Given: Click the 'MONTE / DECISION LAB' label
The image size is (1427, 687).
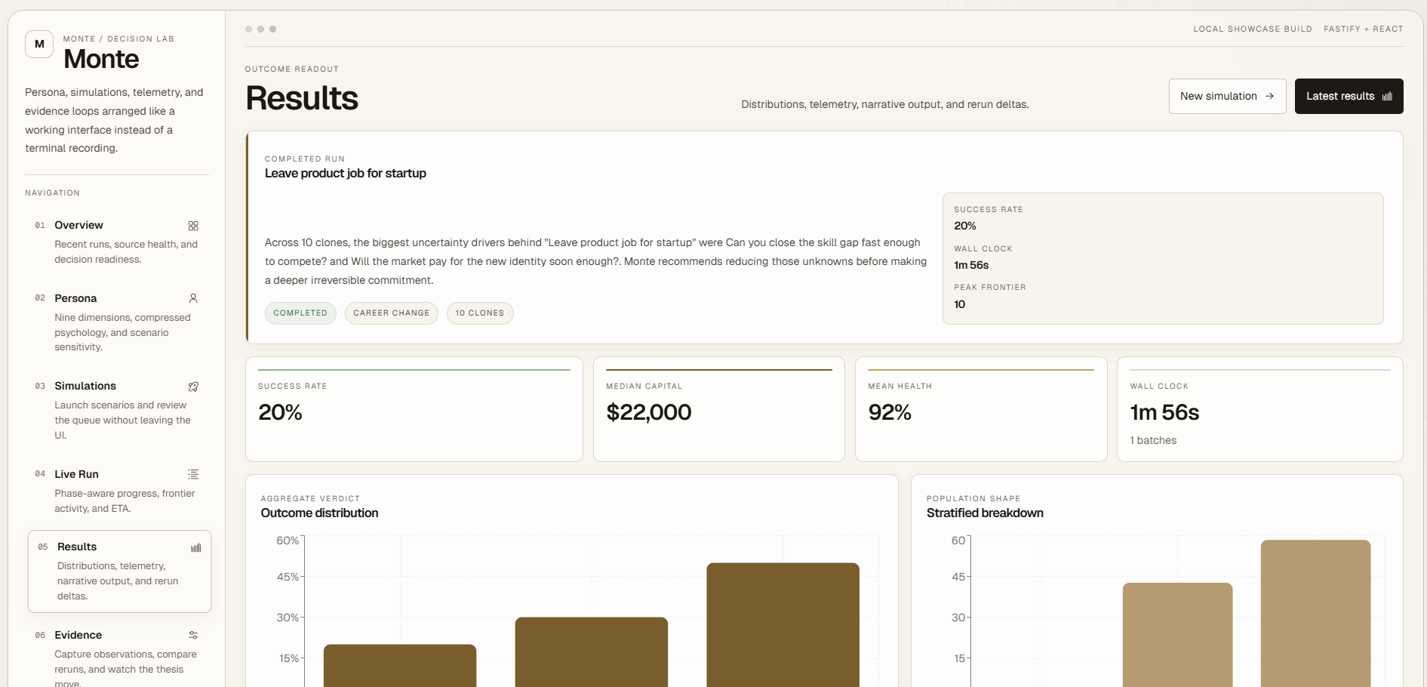Looking at the screenshot, I should [x=118, y=39].
